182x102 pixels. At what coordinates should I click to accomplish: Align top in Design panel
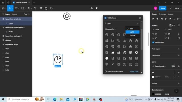coord(166,19)
